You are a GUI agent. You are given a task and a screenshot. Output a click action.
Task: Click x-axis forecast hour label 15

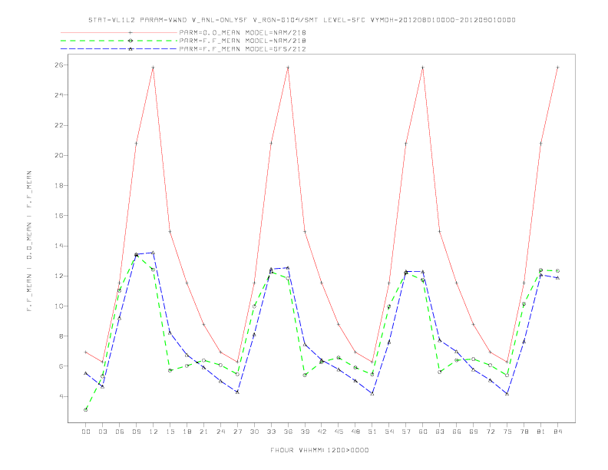coord(170,432)
